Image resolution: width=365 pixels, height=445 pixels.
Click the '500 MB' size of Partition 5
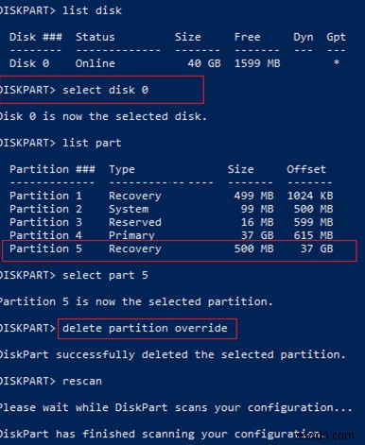click(x=253, y=248)
